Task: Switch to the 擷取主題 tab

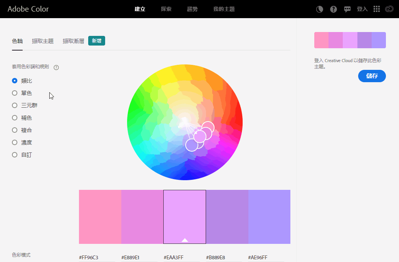Action: 43,41
